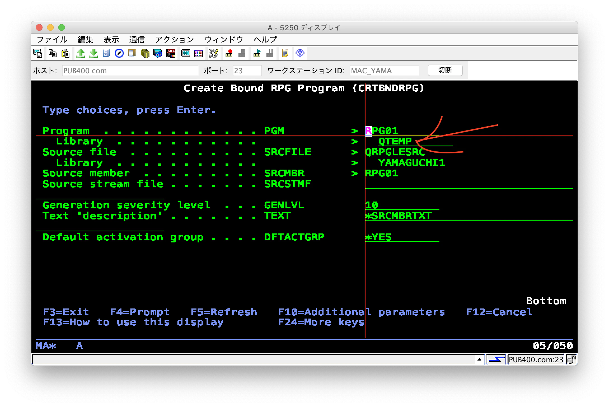
Task: Open the アクション menu
Action: pyautogui.click(x=174, y=39)
